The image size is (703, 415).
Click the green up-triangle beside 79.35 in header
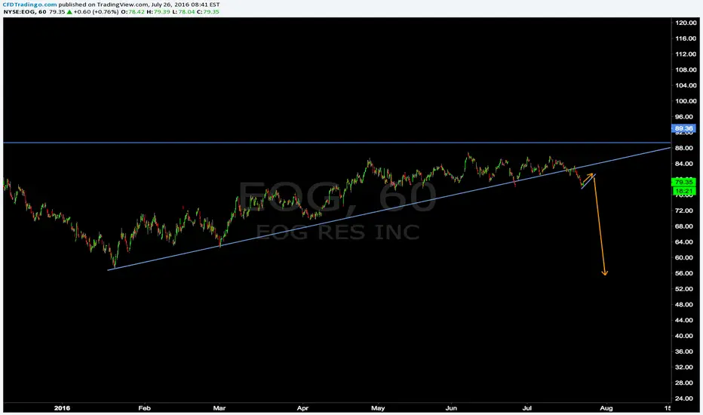[x=69, y=11]
